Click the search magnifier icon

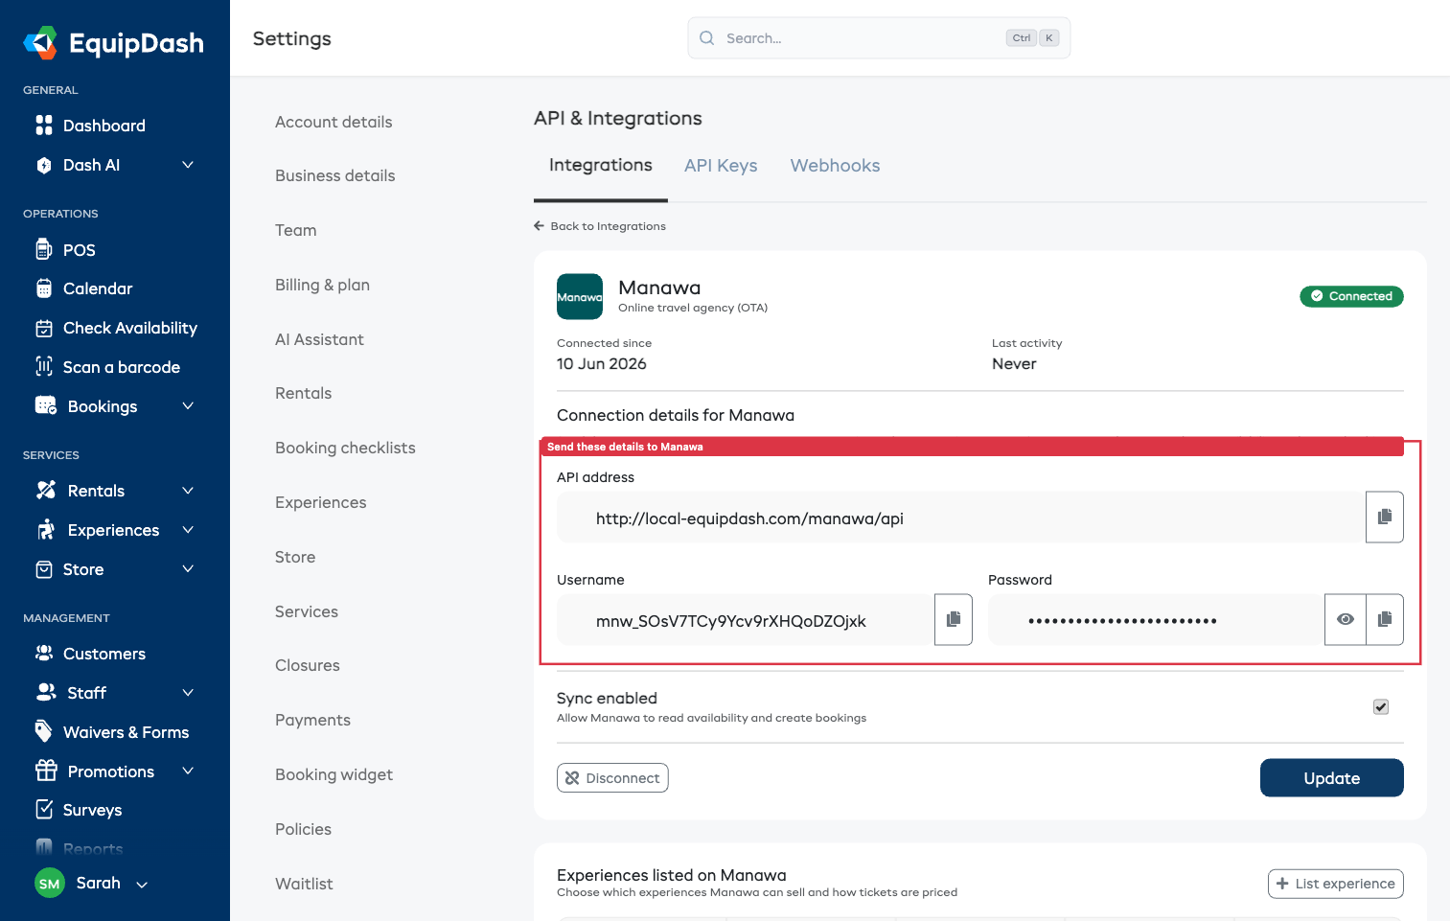707,38
